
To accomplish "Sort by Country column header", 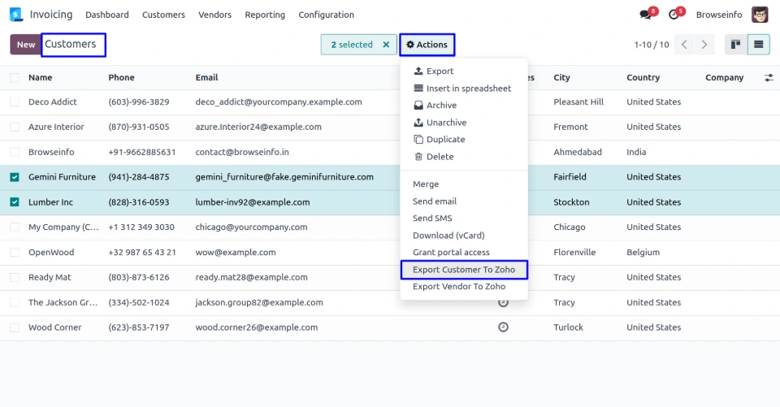I will (643, 78).
